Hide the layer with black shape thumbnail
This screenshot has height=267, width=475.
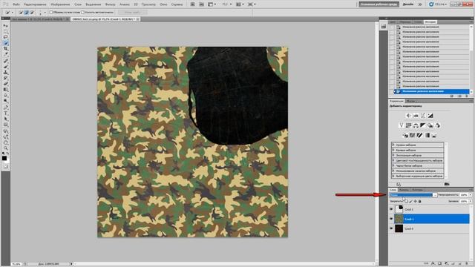tap(391, 209)
